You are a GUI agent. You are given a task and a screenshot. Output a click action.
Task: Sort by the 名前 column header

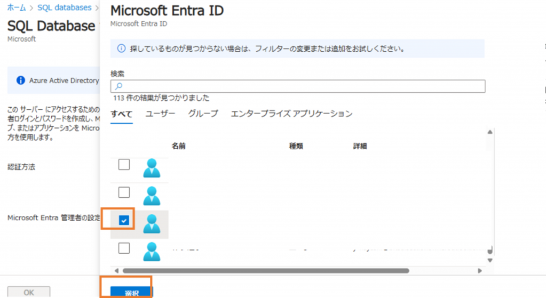pos(179,146)
